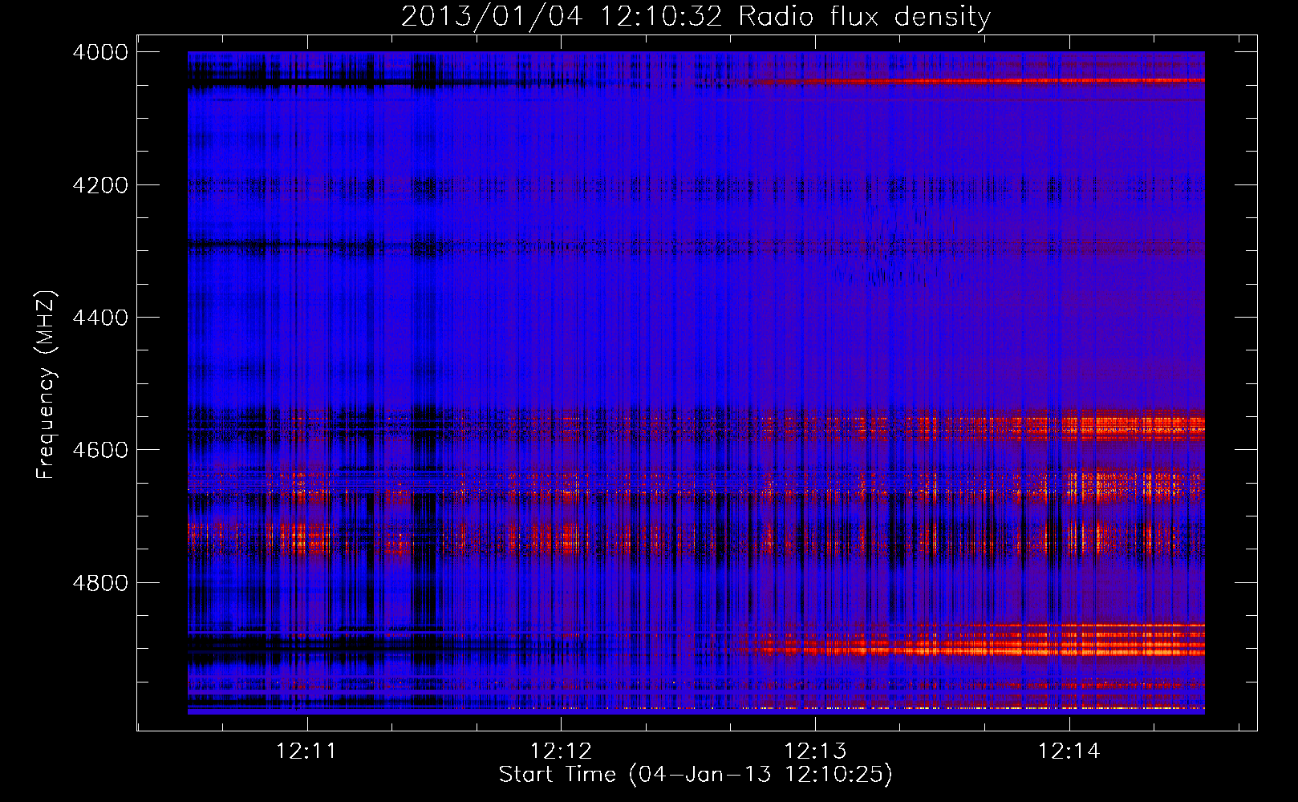This screenshot has width=1298, height=802.
Task: Click the 12:11 time tick label
Action: point(306,751)
